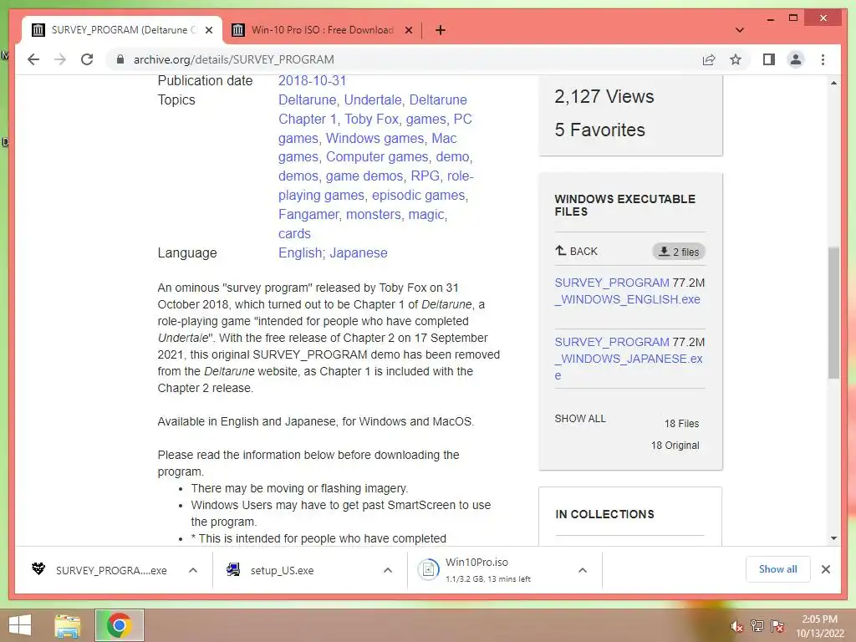Open the Windows Start menu
856x642 pixels.
20,625
